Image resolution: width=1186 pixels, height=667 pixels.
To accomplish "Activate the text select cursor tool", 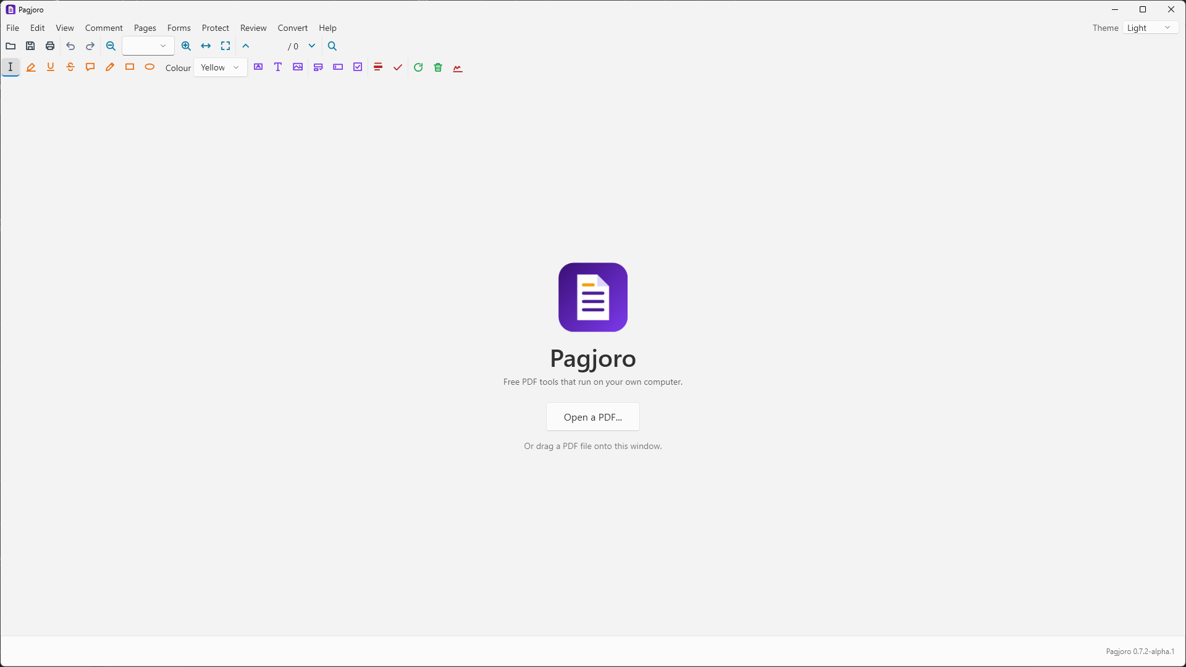I will tap(11, 67).
